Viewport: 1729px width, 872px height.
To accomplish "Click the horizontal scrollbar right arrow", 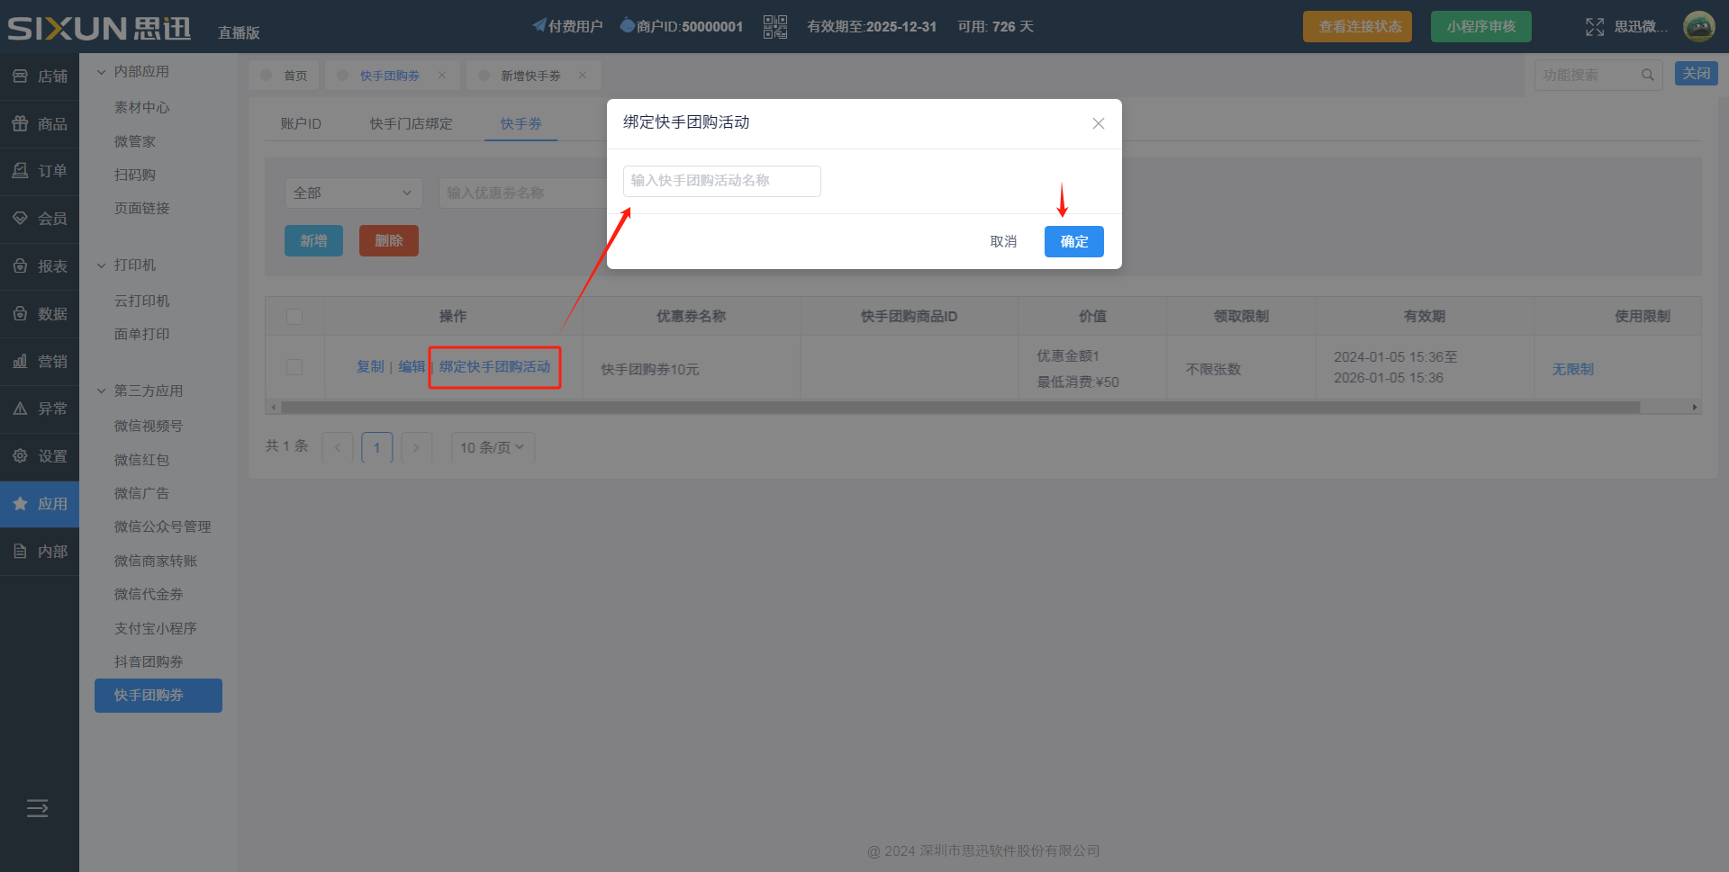I will 1695,408.
